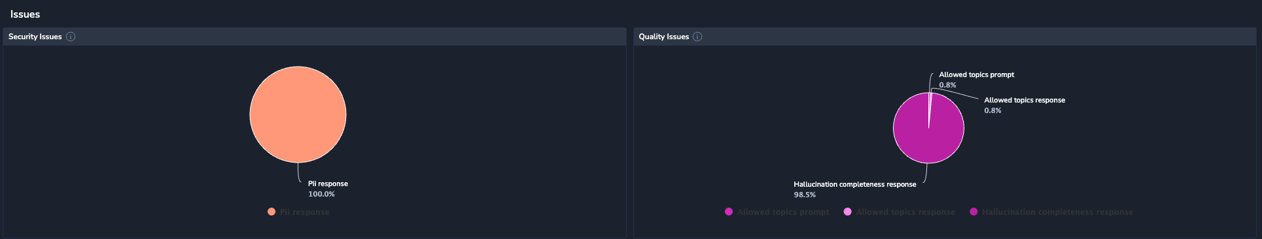The image size is (1262, 239).
Task: Click the Allowed topics prompt 0.8% label
Action: pos(976,80)
